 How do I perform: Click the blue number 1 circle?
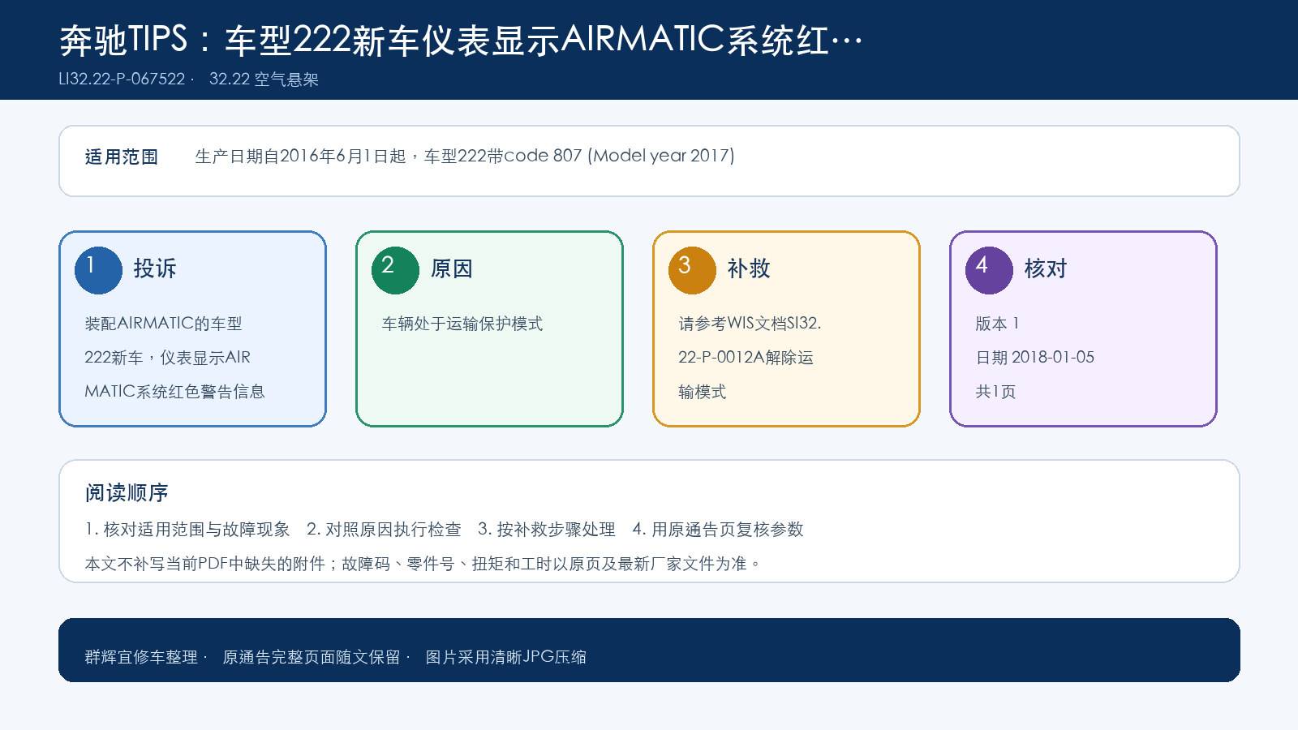click(x=98, y=270)
